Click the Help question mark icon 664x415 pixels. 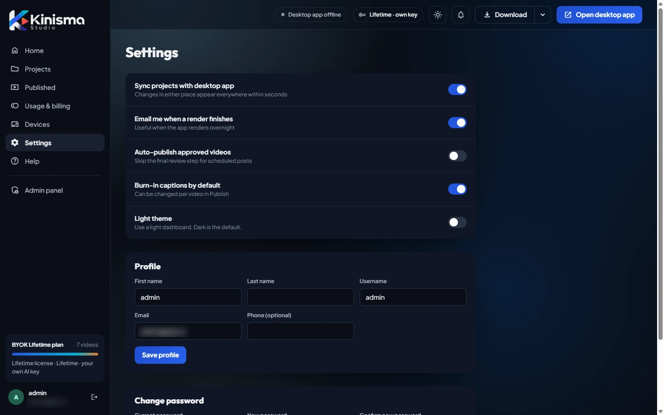[15, 161]
